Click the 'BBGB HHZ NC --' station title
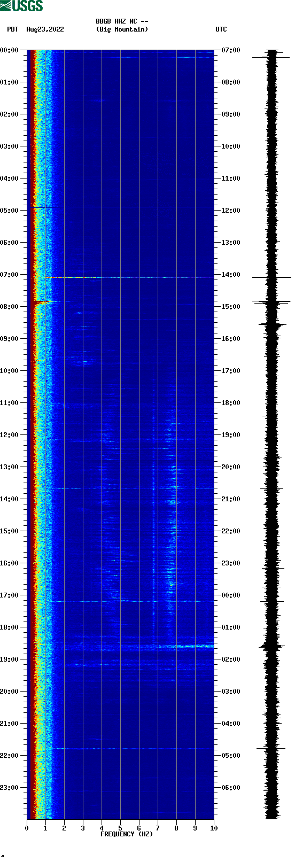 [122, 21]
